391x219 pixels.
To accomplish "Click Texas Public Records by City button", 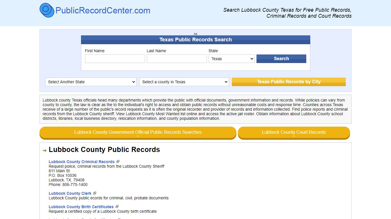I will 289,82.
